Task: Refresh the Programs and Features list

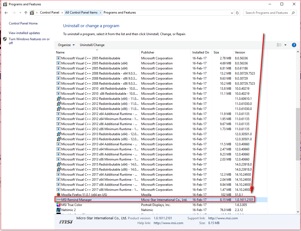Action: tap(237, 13)
